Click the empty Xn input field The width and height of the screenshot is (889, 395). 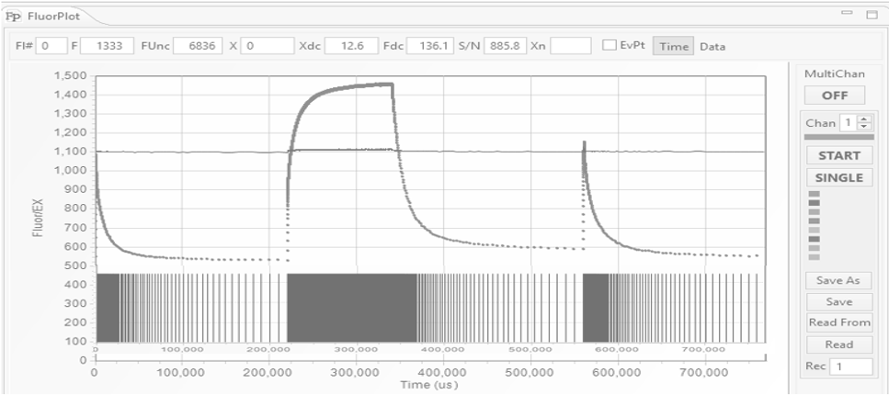571,46
